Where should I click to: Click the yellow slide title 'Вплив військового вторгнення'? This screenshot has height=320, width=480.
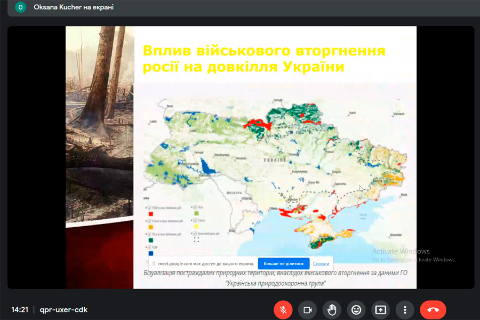264,51
